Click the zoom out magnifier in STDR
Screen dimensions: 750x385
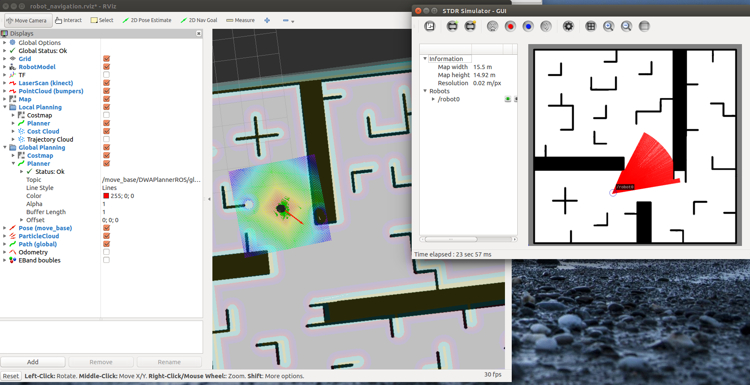(626, 26)
